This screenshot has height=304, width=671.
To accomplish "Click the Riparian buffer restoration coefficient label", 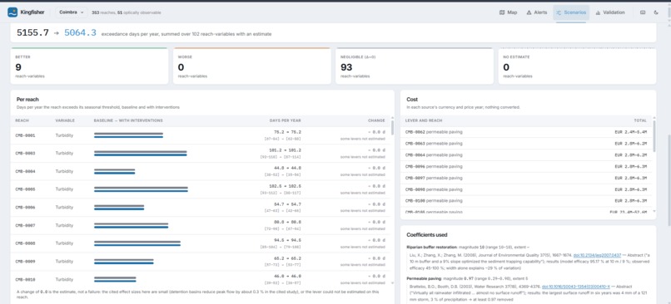I will click(431, 248).
